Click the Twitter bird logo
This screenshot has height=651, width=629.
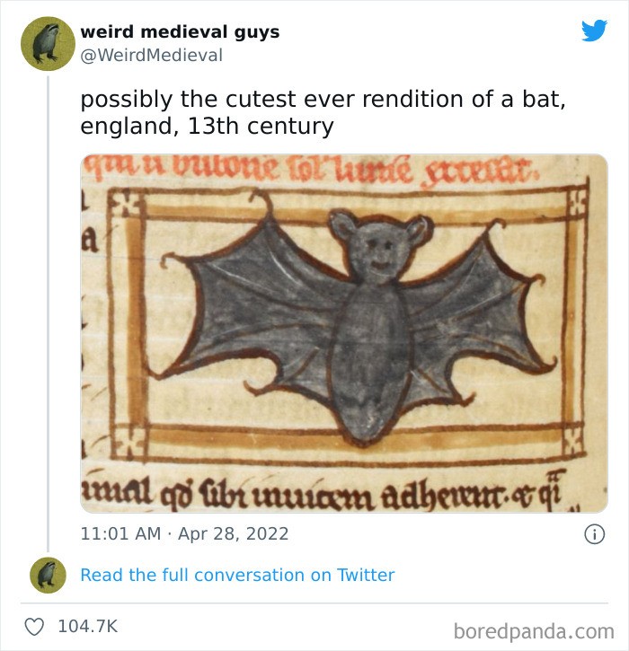(x=594, y=31)
